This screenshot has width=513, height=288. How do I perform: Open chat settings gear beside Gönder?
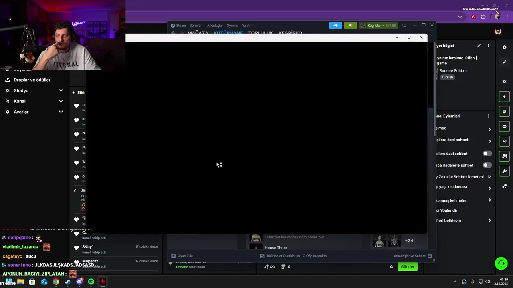pyautogui.click(x=392, y=267)
